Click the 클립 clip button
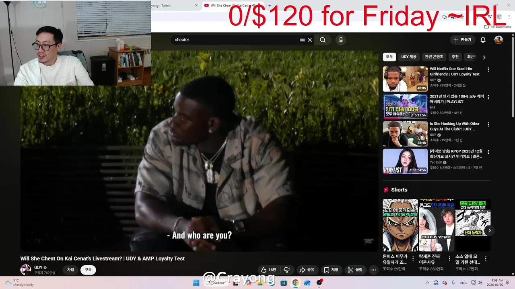The height and width of the screenshot is (289, 515). coord(355,270)
